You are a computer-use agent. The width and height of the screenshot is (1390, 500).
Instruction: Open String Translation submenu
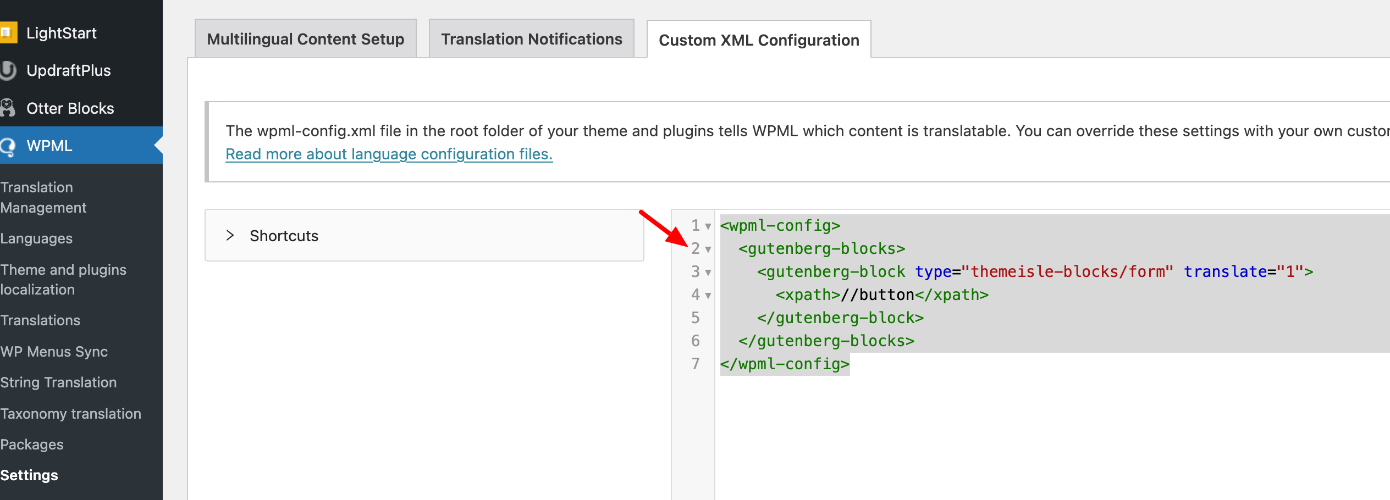(58, 382)
